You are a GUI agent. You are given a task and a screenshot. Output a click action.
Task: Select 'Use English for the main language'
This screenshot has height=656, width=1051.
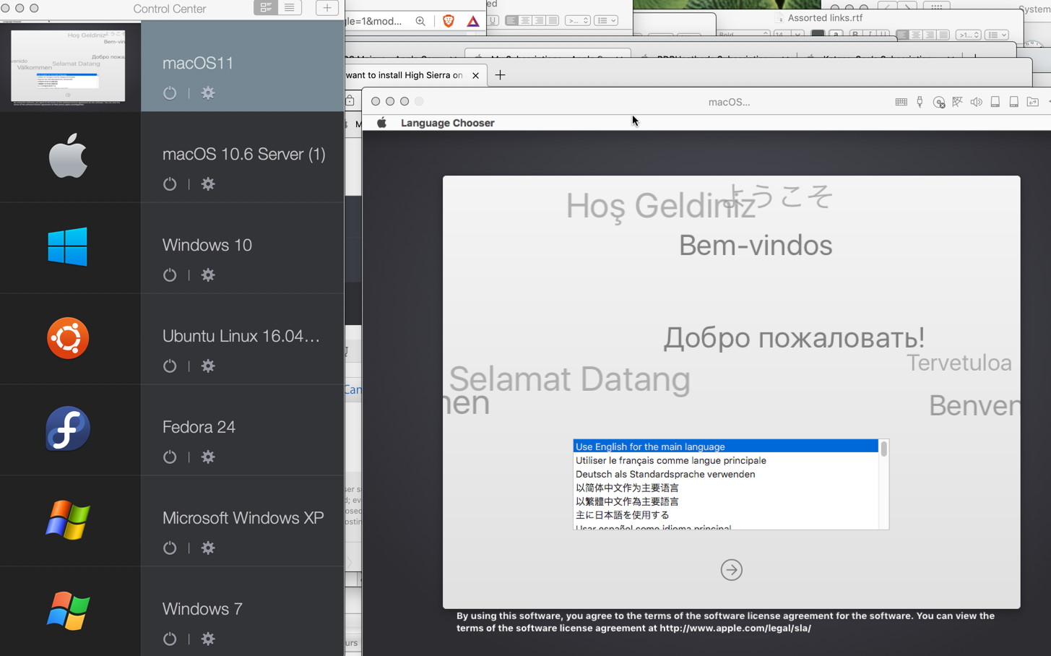[725, 446]
